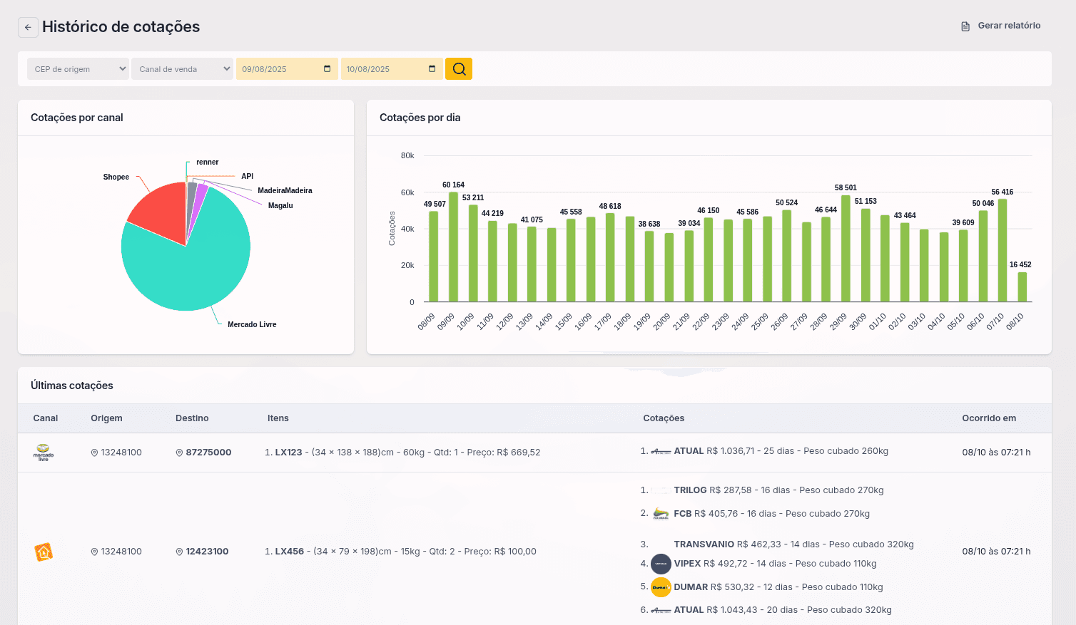Click the bar for 29/09 with 58 501
The width and height of the screenshot is (1076, 625).
click(846, 248)
